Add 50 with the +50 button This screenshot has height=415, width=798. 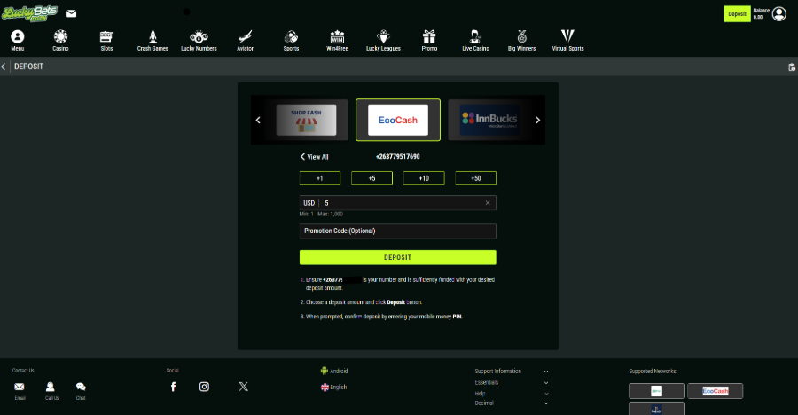(476, 178)
